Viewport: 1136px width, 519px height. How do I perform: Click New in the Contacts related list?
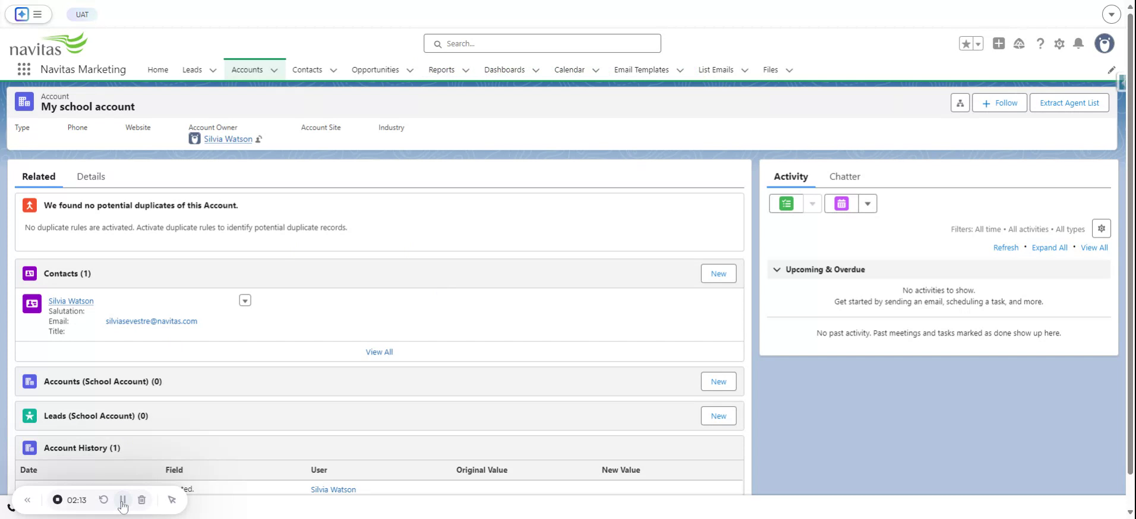(x=718, y=274)
